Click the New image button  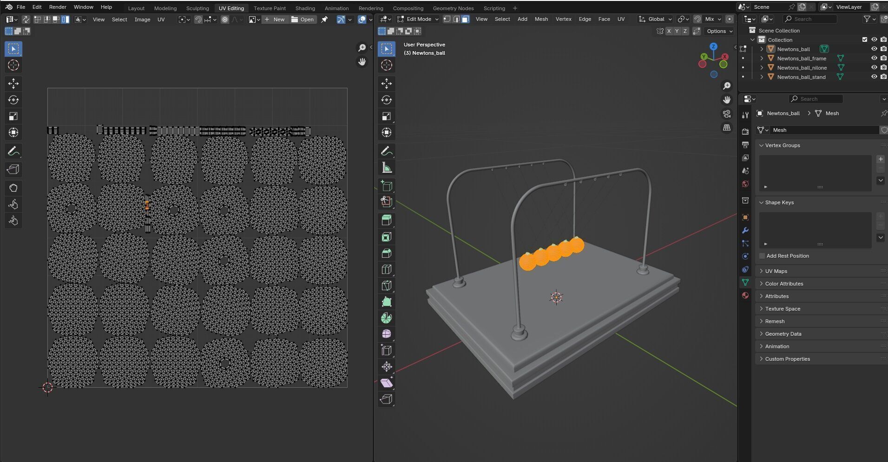pyautogui.click(x=274, y=20)
